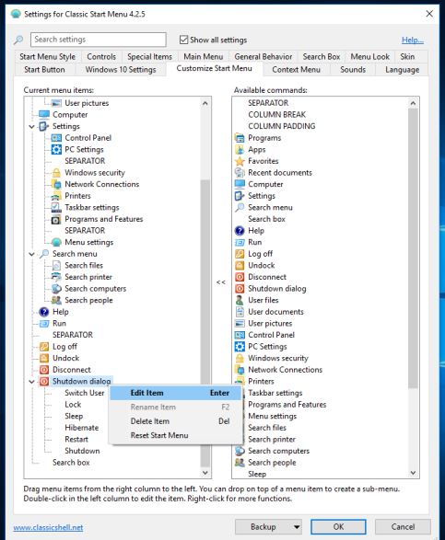Click the Backup button
Viewport: 445px width, 540px height.
[263, 527]
